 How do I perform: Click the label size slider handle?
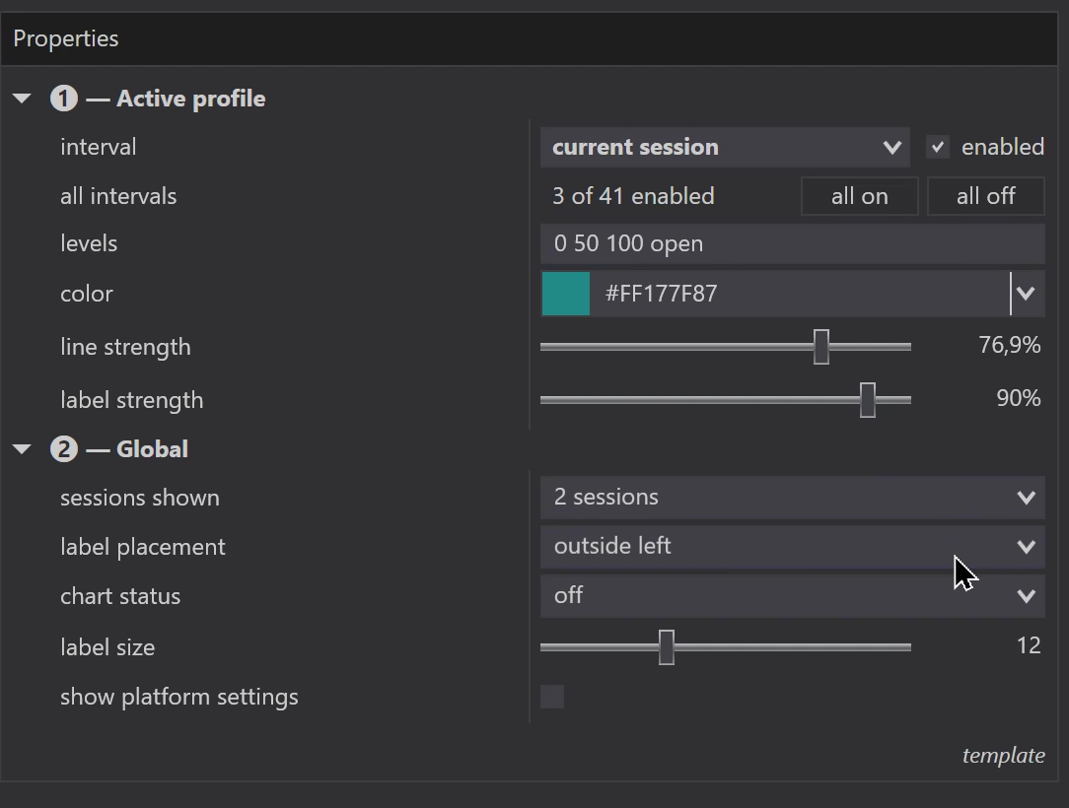(x=667, y=647)
